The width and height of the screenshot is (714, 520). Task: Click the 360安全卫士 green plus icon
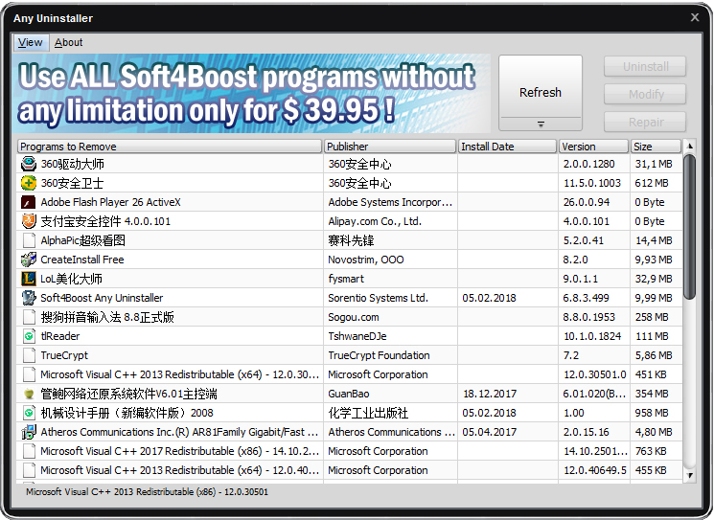29,183
